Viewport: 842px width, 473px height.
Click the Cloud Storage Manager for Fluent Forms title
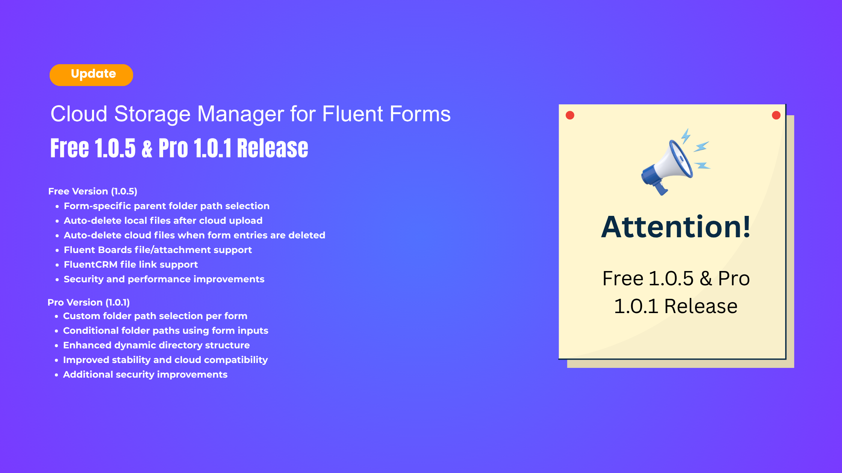[250, 114]
